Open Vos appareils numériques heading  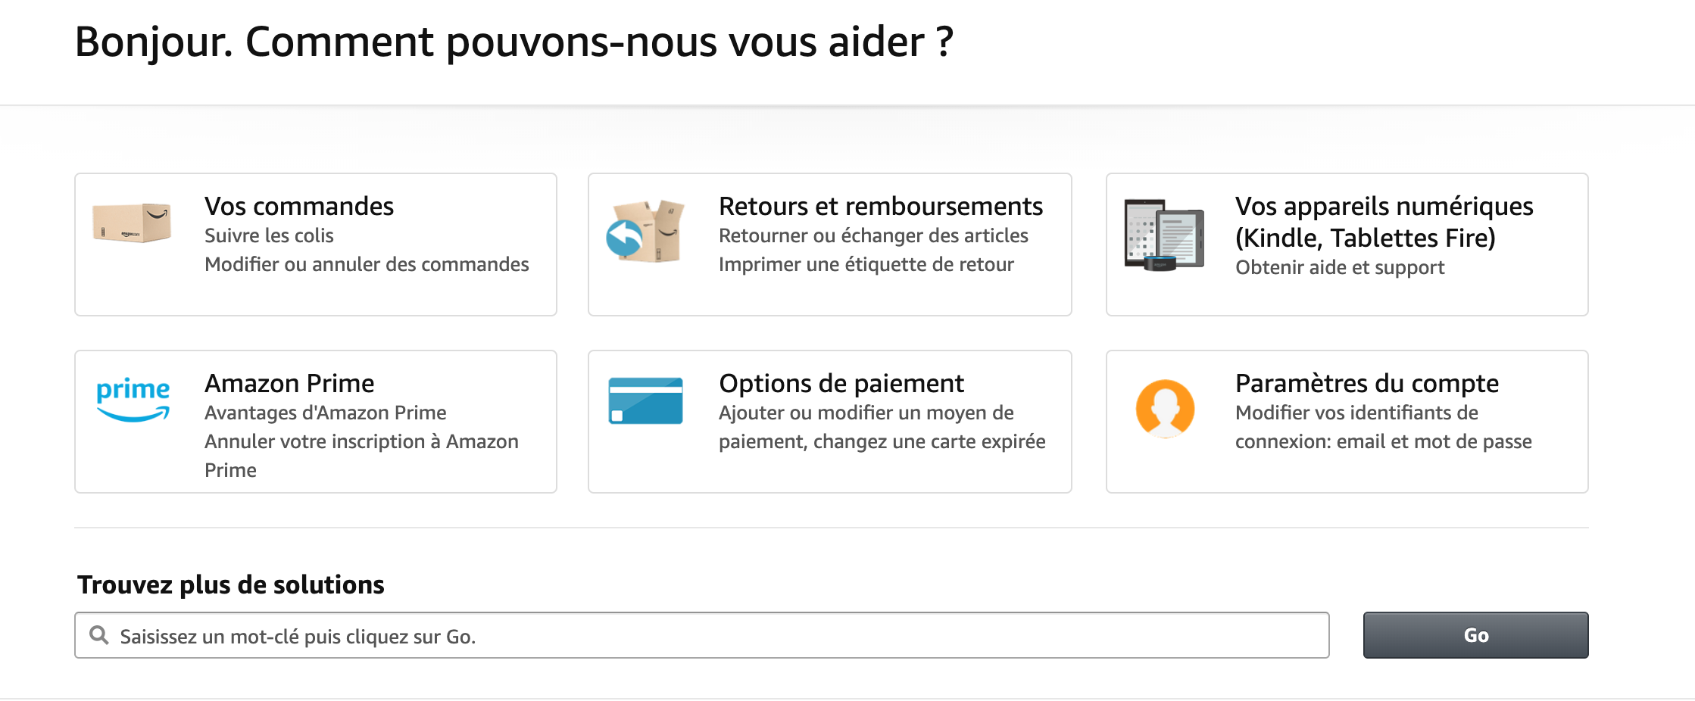pos(1384,222)
